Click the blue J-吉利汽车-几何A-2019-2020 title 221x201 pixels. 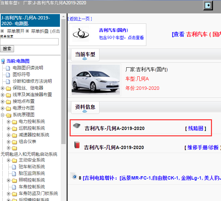pyautogui.click(x=30, y=20)
